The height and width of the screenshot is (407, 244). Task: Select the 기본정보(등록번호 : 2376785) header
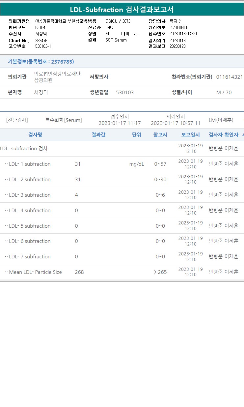pyautogui.click(x=41, y=62)
